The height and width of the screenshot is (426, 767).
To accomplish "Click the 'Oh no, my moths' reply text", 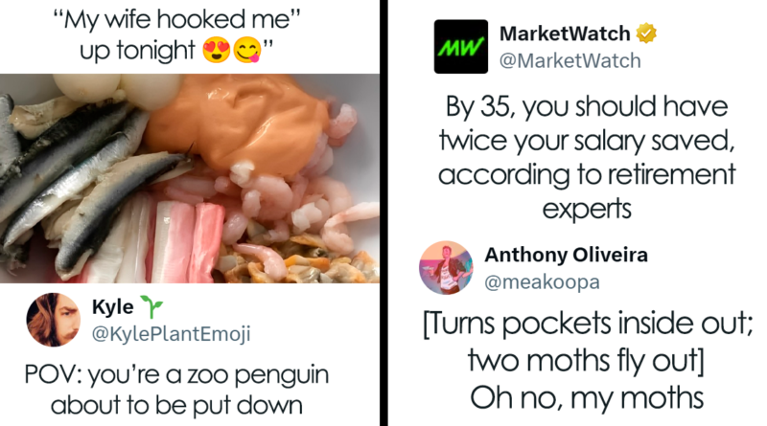I will coord(587,397).
